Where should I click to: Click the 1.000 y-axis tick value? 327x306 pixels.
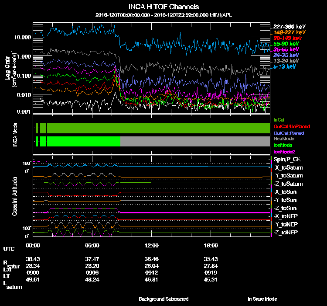tap(24, 57)
